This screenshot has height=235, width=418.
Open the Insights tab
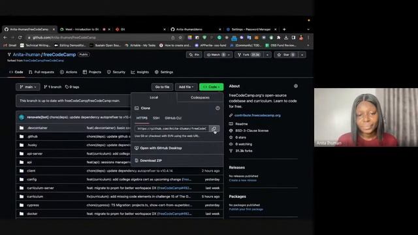[x=140, y=72]
